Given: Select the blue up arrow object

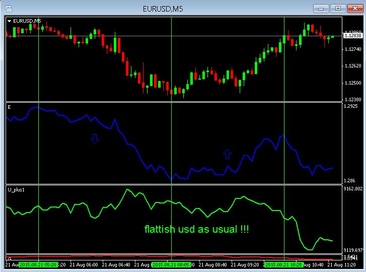Looking at the screenshot, I should (228, 154).
